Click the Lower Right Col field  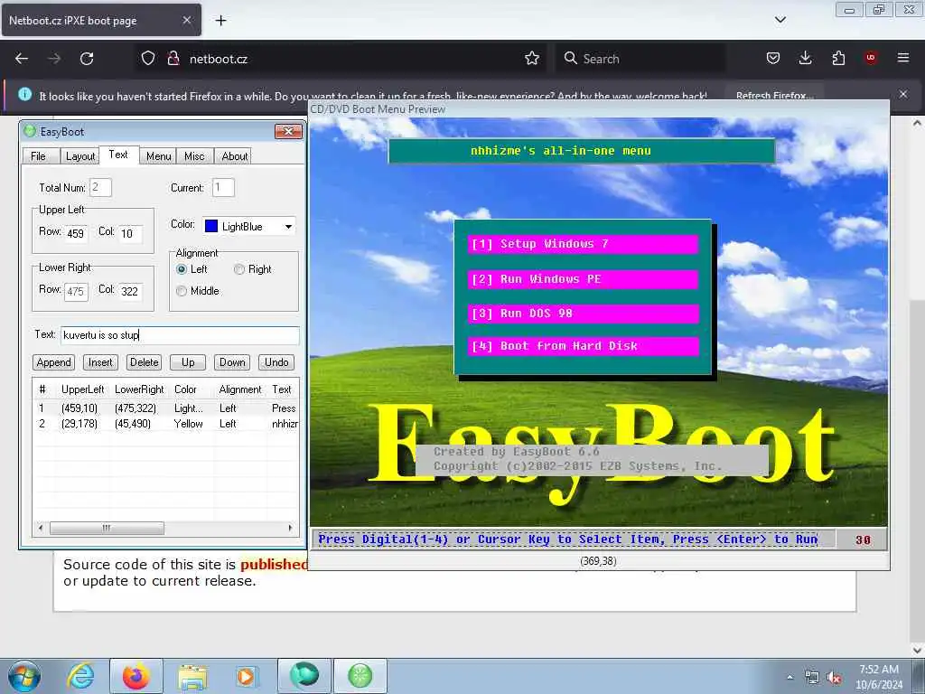point(130,291)
